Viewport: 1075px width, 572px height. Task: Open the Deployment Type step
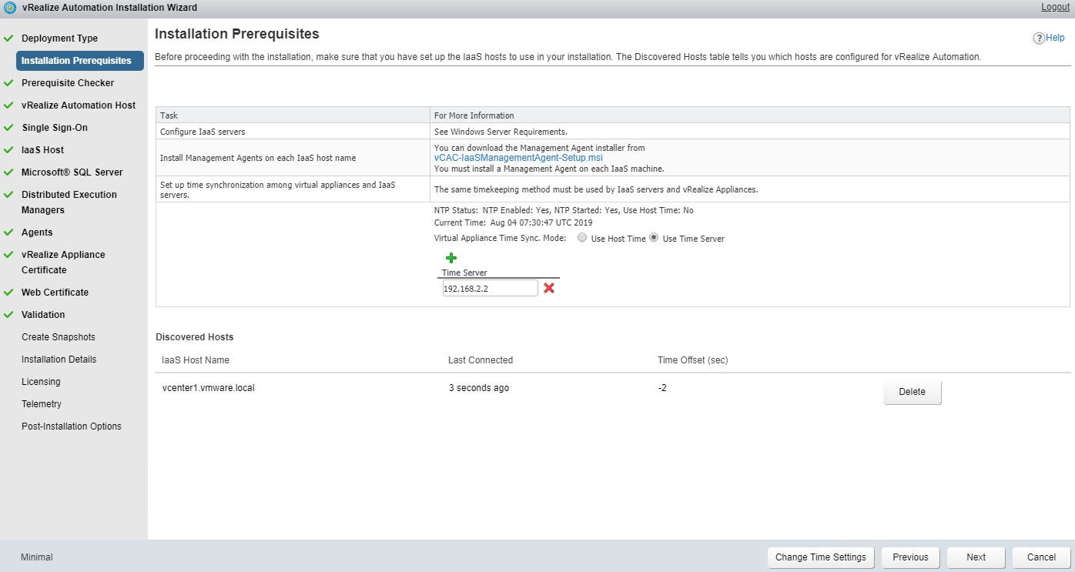[59, 38]
